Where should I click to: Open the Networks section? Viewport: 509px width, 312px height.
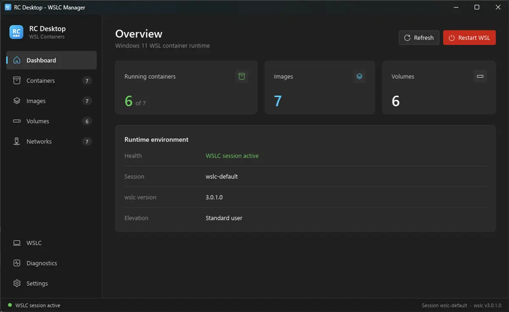[x=51, y=141]
